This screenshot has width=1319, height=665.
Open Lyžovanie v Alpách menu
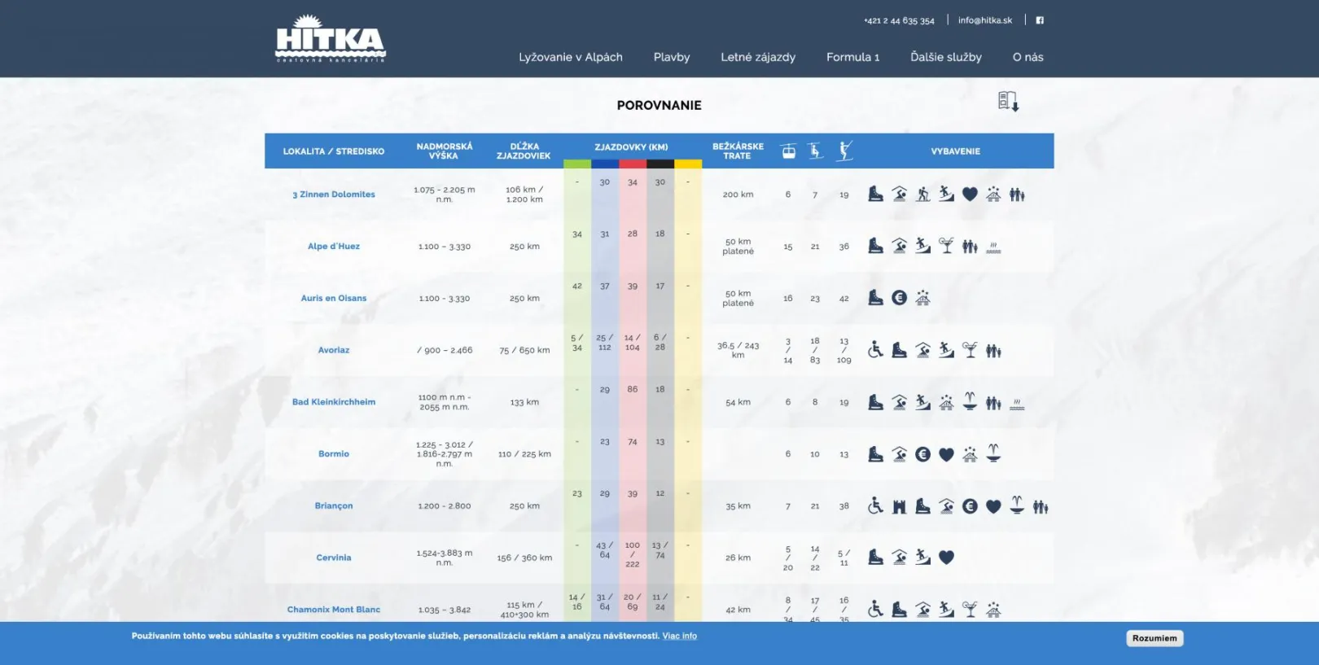click(x=571, y=57)
